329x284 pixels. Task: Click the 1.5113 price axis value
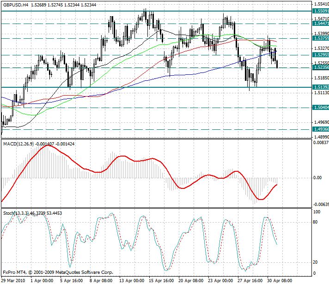click(322, 93)
